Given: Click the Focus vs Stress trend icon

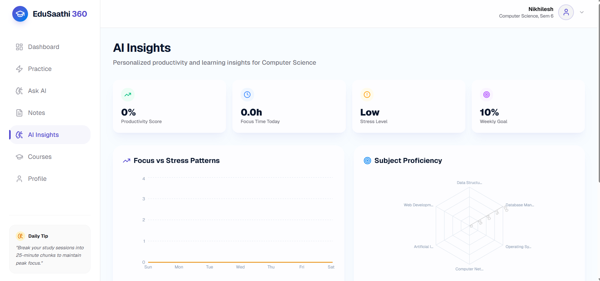Looking at the screenshot, I should pos(126,161).
